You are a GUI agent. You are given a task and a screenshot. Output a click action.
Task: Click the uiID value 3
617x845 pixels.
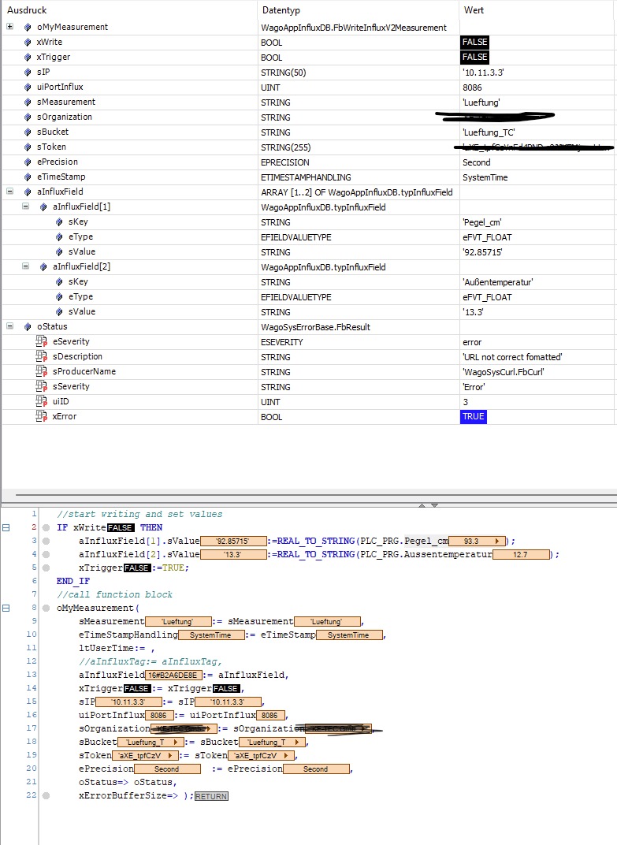tap(466, 402)
